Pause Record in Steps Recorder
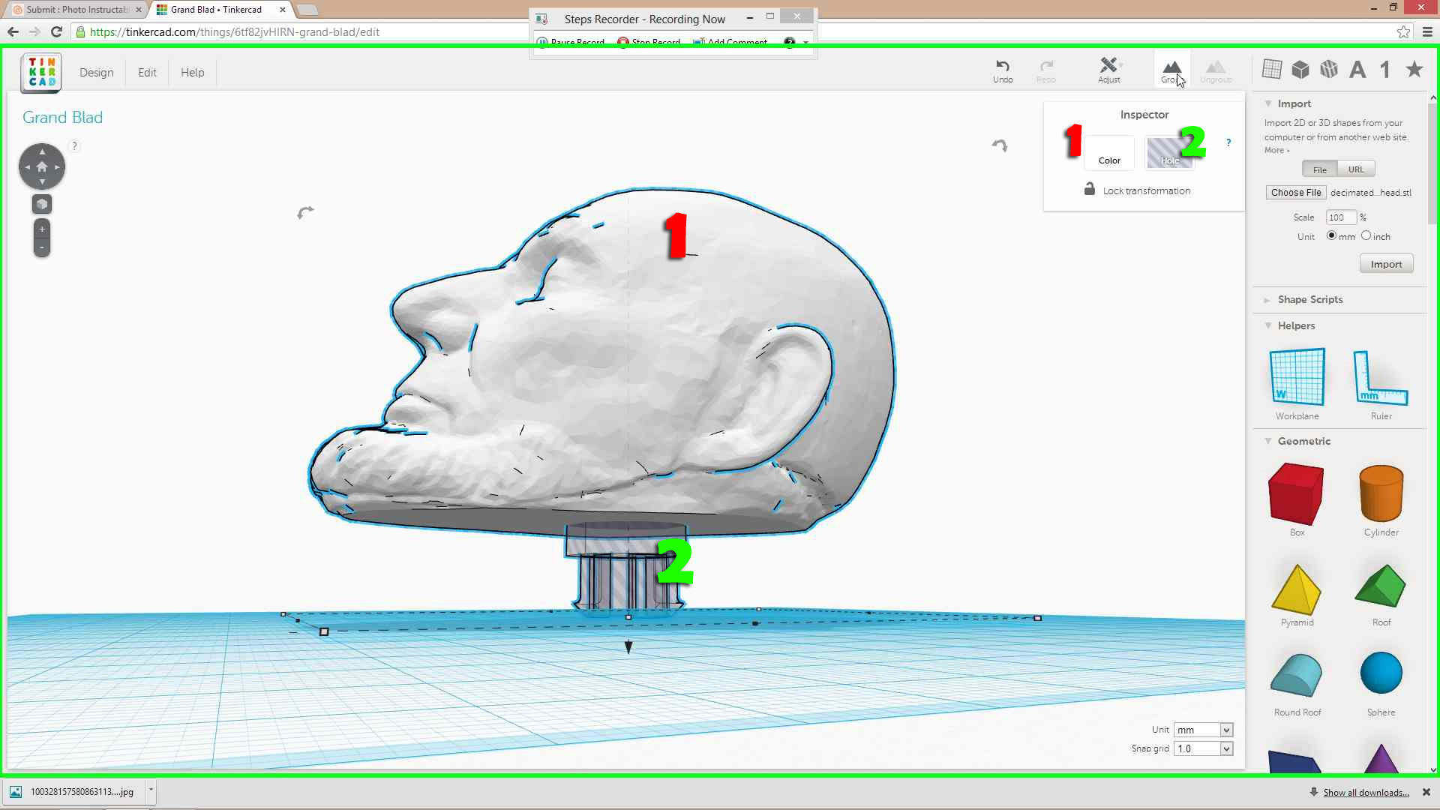 click(x=571, y=43)
